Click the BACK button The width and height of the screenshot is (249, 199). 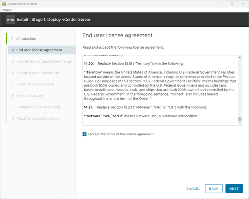click(x=213, y=189)
